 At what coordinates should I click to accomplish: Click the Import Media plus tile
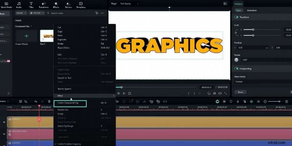click(26, 36)
